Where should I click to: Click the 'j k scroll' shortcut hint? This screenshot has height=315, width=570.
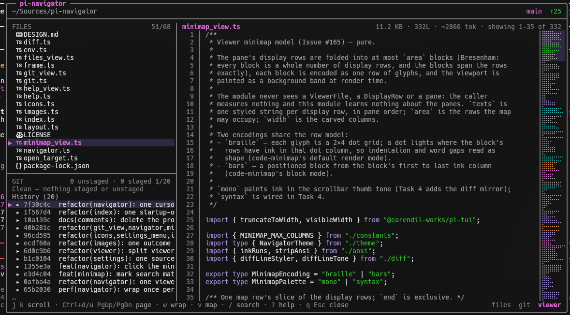(31, 305)
